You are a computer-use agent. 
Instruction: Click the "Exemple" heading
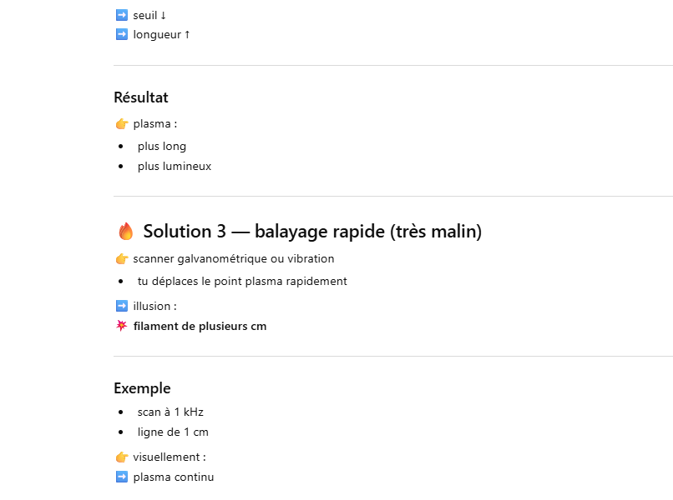click(x=142, y=388)
